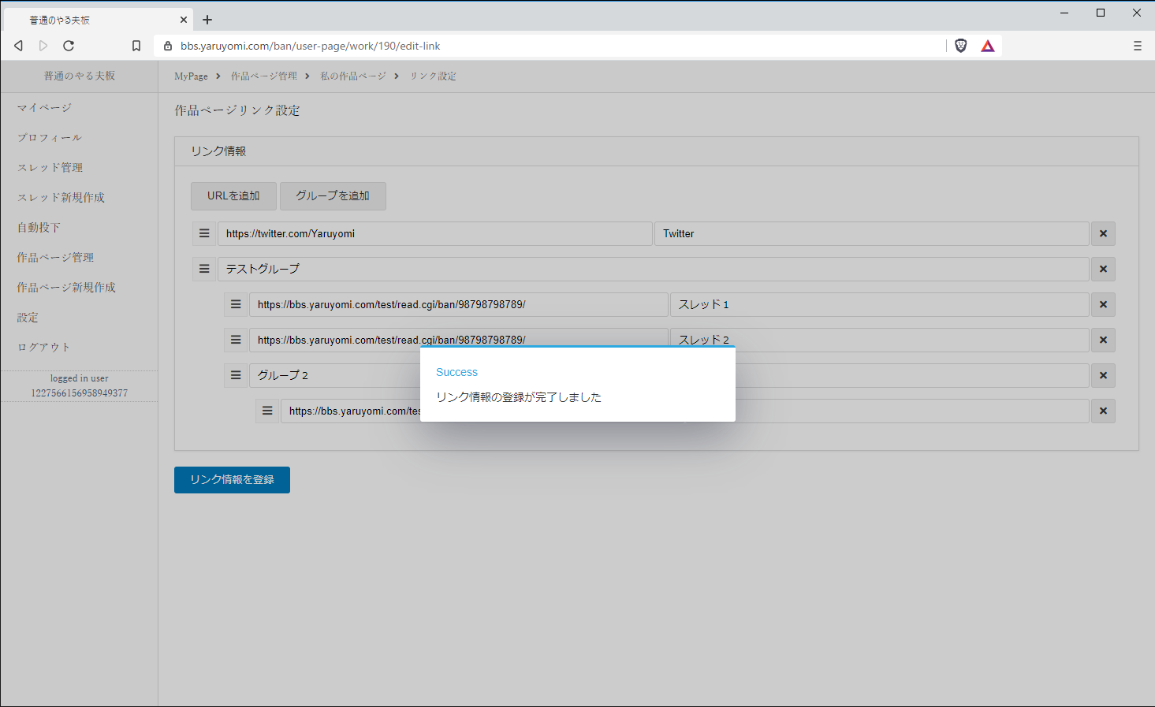The height and width of the screenshot is (707, 1155).
Task: Click the リンク情報を登録 button
Action: pyautogui.click(x=232, y=479)
